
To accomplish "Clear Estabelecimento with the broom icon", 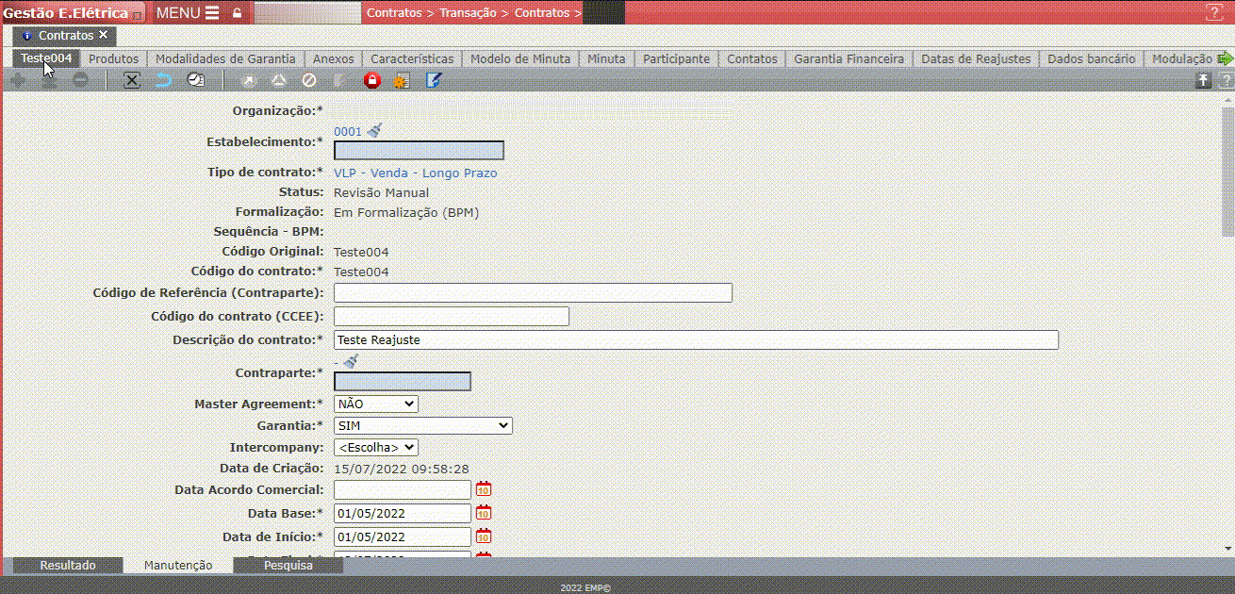I will (374, 130).
